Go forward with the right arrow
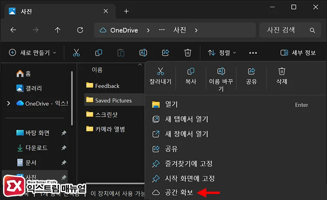This screenshot has height=200, width=327. (36, 30)
